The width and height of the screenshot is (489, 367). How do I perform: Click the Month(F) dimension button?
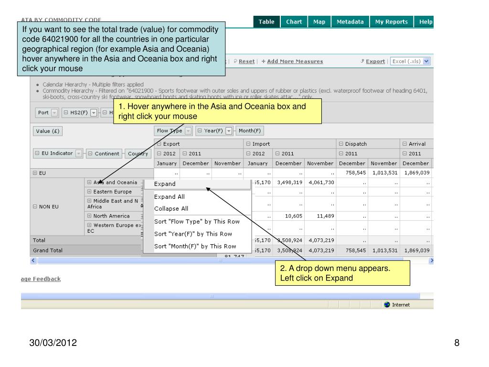[x=250, y=131]
